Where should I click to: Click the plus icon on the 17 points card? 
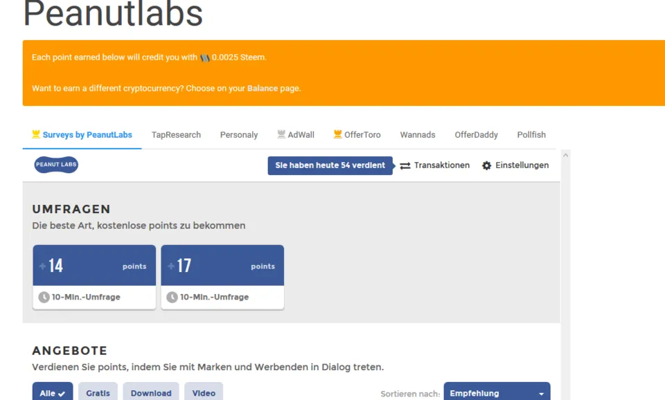171,266
